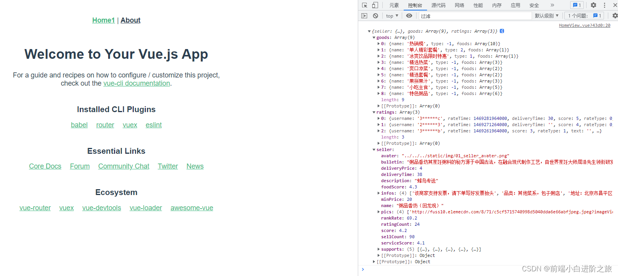Viewport: 618px width, 276px height.
Task: Toggle live expression eye icon
Action: (x=409, y=16)
